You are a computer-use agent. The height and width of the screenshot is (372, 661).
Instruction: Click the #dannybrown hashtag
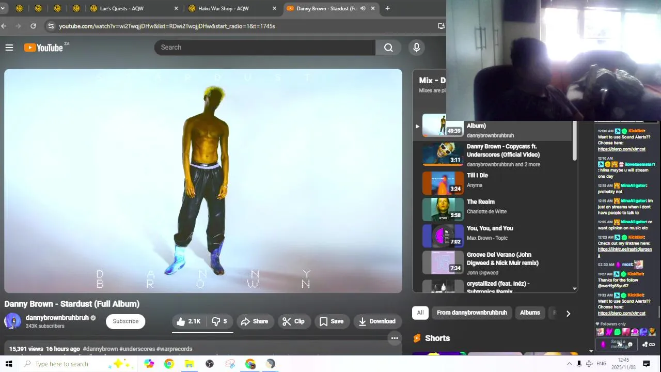pos(100,349)
